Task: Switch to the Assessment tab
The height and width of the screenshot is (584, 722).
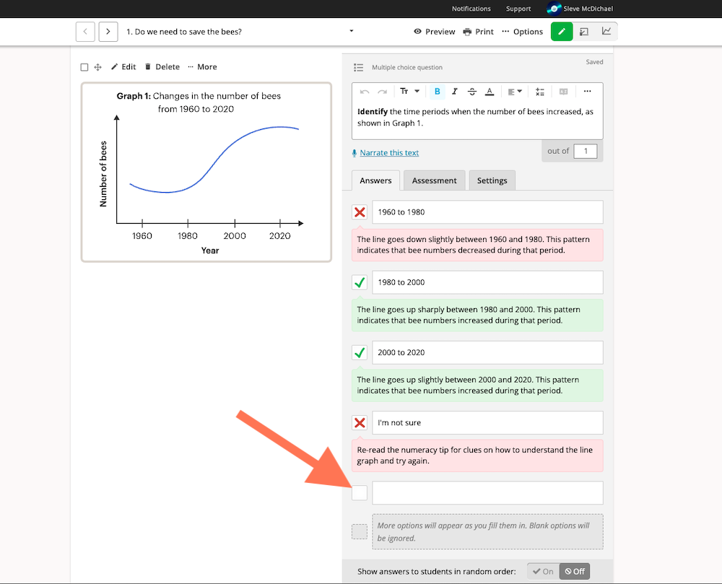Action: (434, 180)
